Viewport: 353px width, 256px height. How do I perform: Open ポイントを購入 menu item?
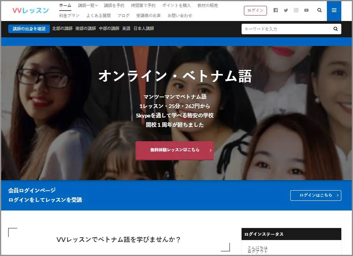tap(176, 5)
